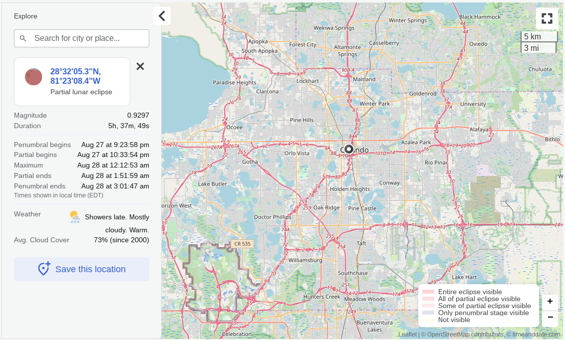
Task: Zoom in on the map
Action: point(550,301)
